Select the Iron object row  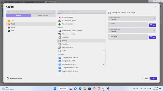tap(31, 31)
